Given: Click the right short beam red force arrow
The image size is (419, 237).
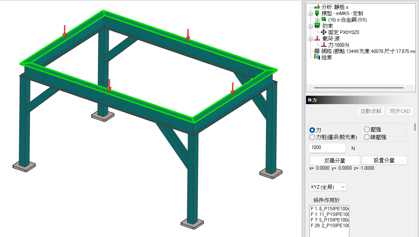Looking at the screenshot, I should click(x=232, y=89).
